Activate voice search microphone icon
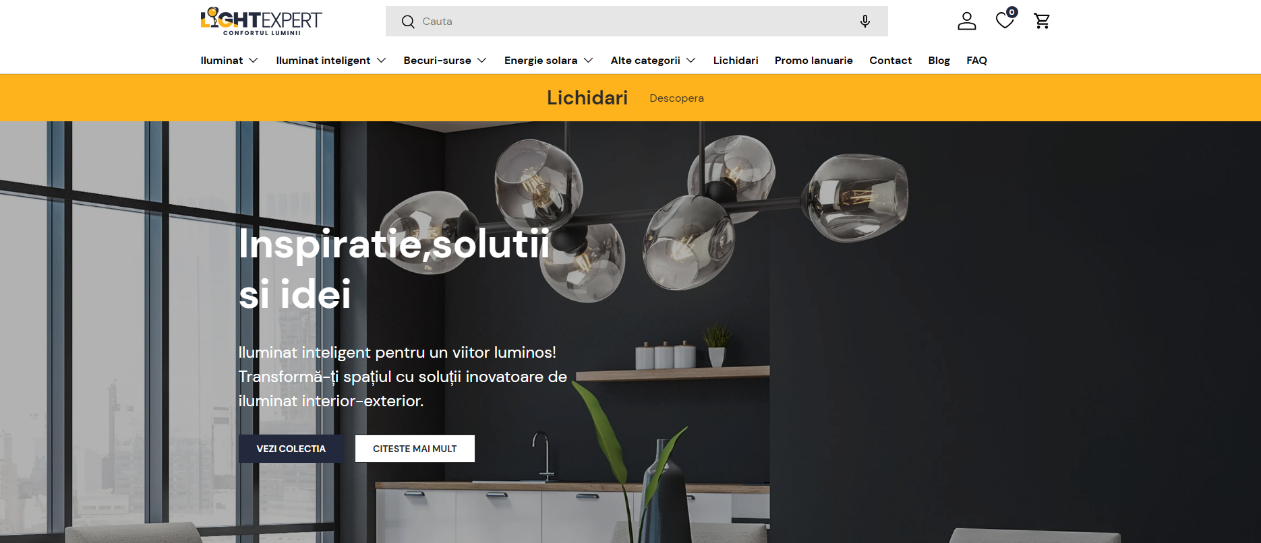1261x543 pixels. 865,22
